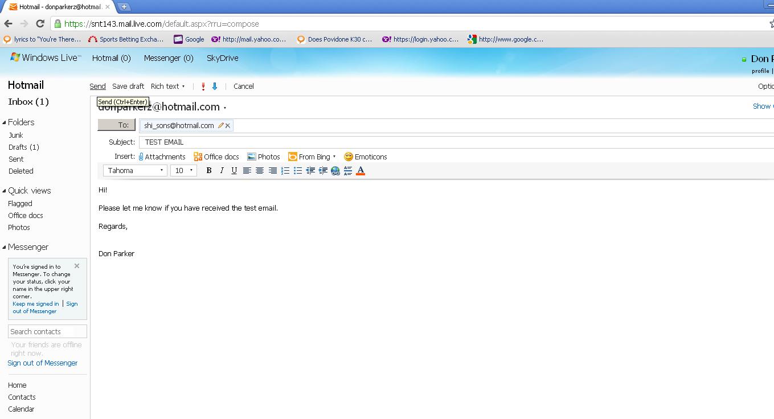Viewport: 774px width, 419px height.
Task: Insert a hyperlink using the globe icon
Action: coord(335,171)
